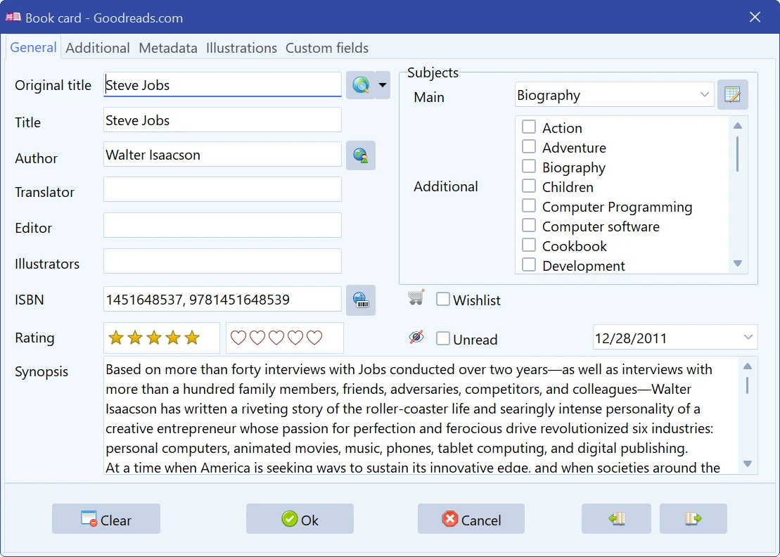The image size is (780, 557).
Task: Go to previous book card arrow button
Action: tap(616, 519)
